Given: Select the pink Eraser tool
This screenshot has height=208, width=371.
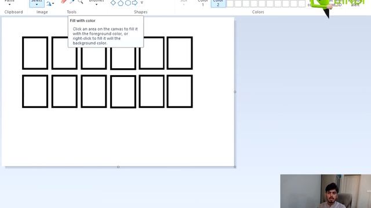Looking at the screenshot, I should click(64, 2).
